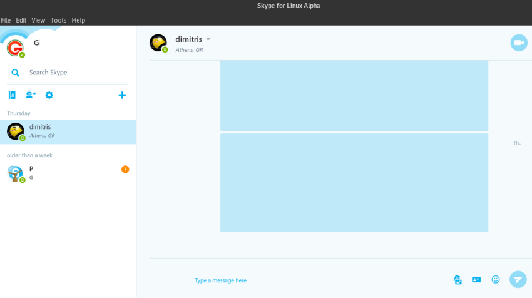The width and height of the screenshot is (532, 298).
Task: Open the emoticon picker
Action: (x=496, y=279)
